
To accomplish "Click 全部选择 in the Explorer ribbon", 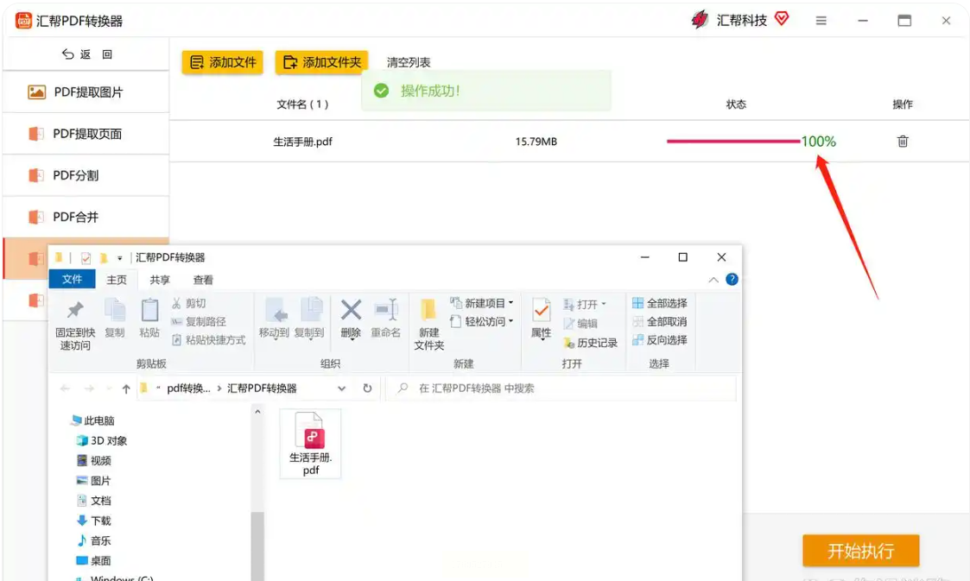I will point(660,303).
